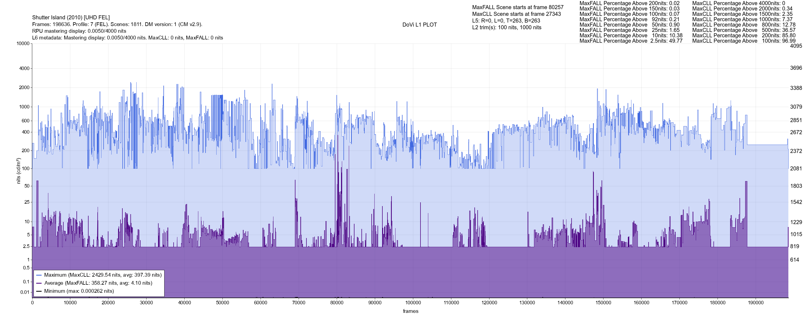This screenshot has height=322, width=805.
Task: Click the blue Maximum legend line swatch
Action: (39, 275)
